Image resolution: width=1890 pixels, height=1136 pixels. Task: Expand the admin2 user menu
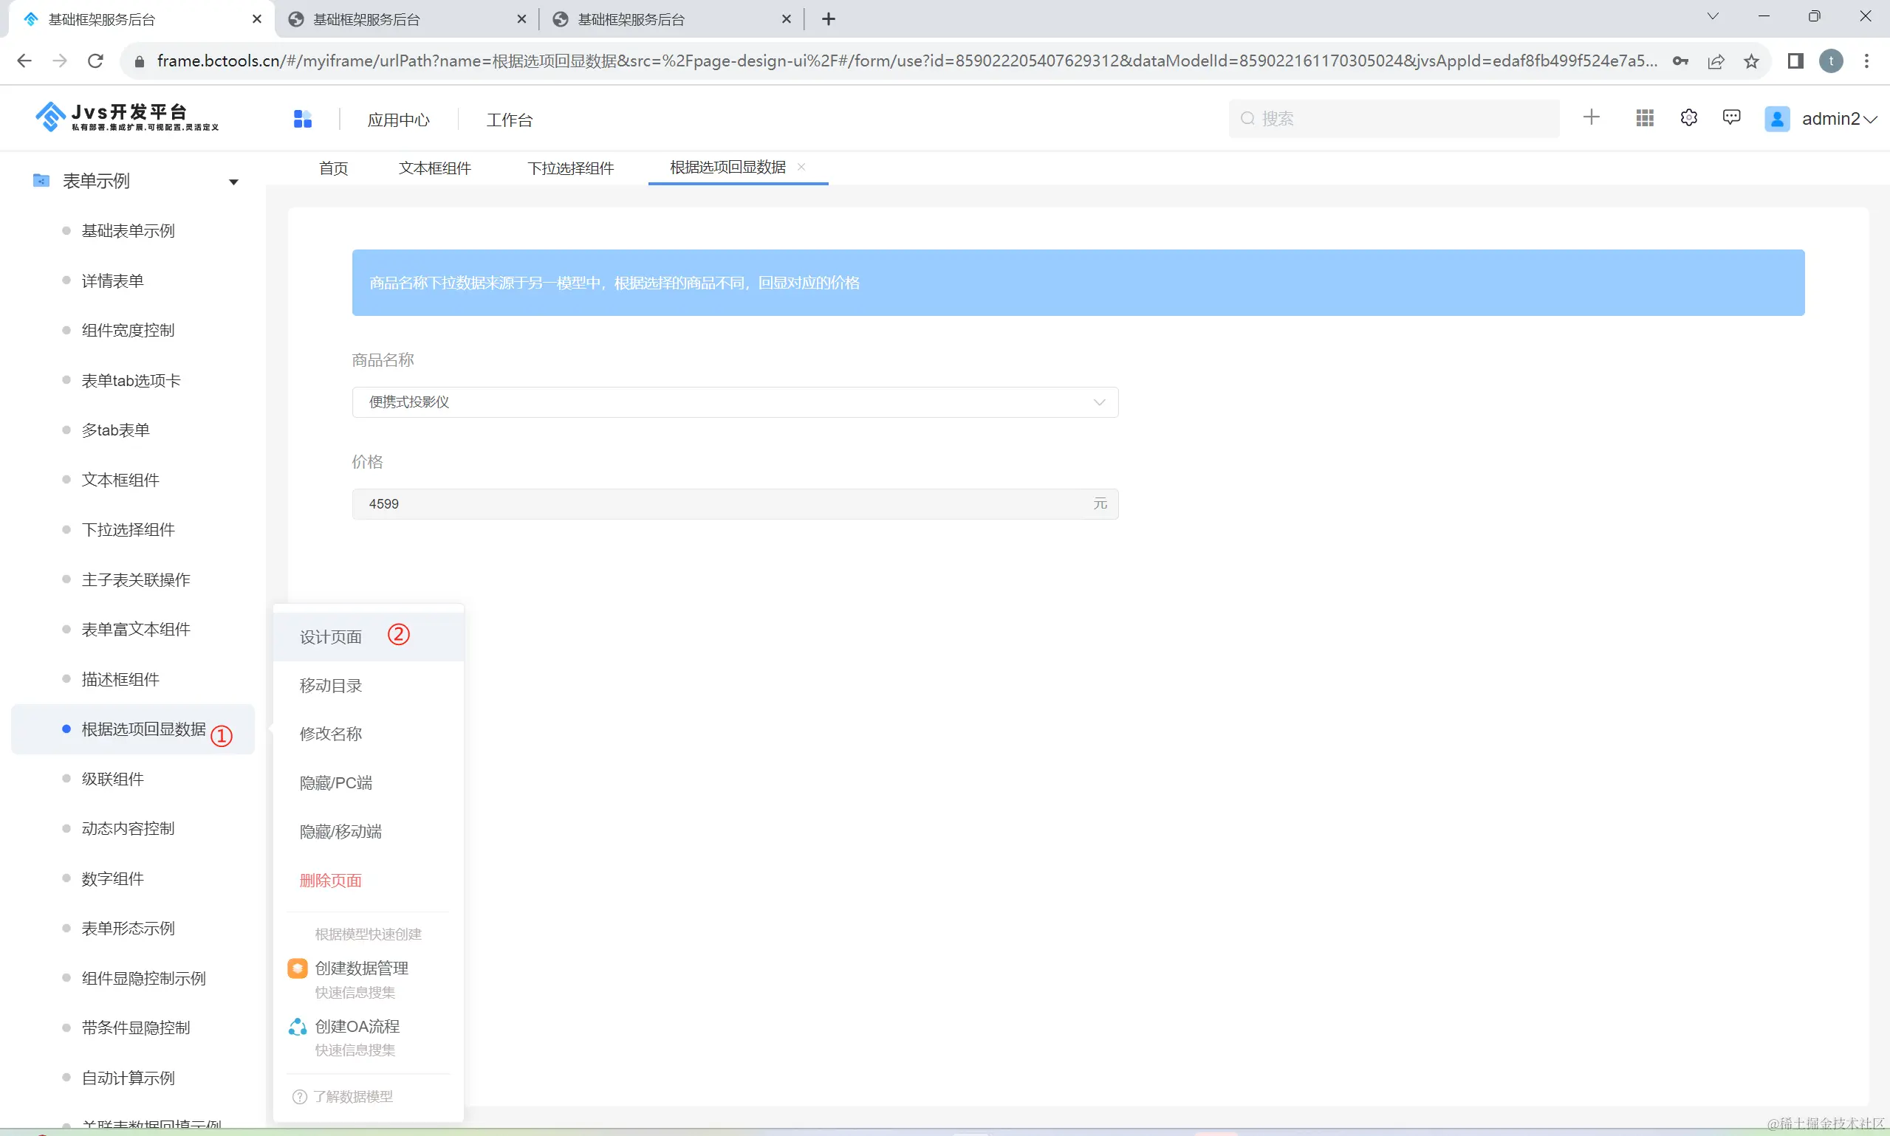coord(1870,120)
